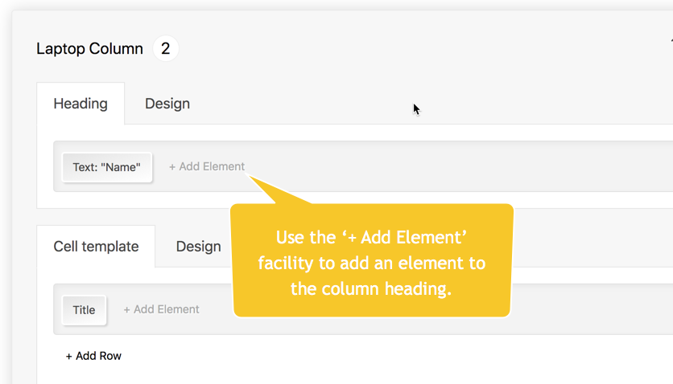Select the Text: "Name" heading element
Image resolution: width=673 pixels, height=384 pixels.
tap(107, 167)
